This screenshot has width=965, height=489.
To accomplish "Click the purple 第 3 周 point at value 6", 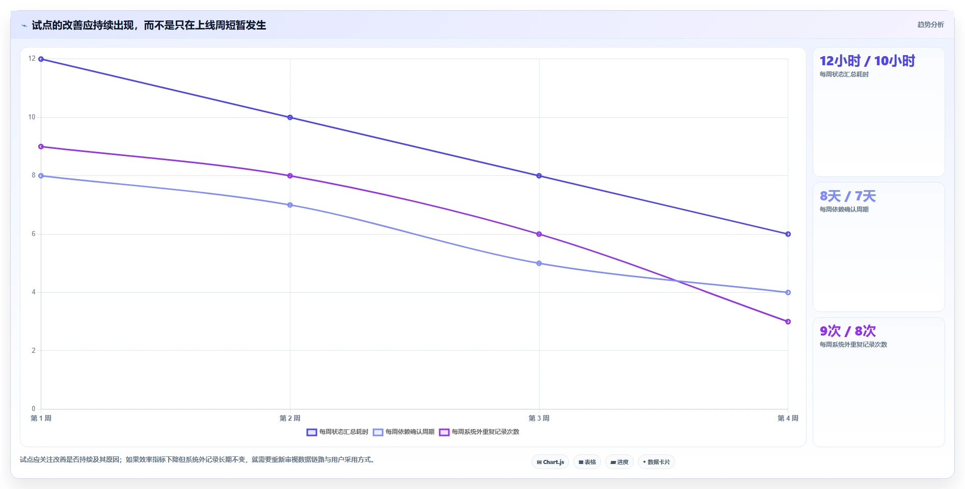I will click(539, 234).
